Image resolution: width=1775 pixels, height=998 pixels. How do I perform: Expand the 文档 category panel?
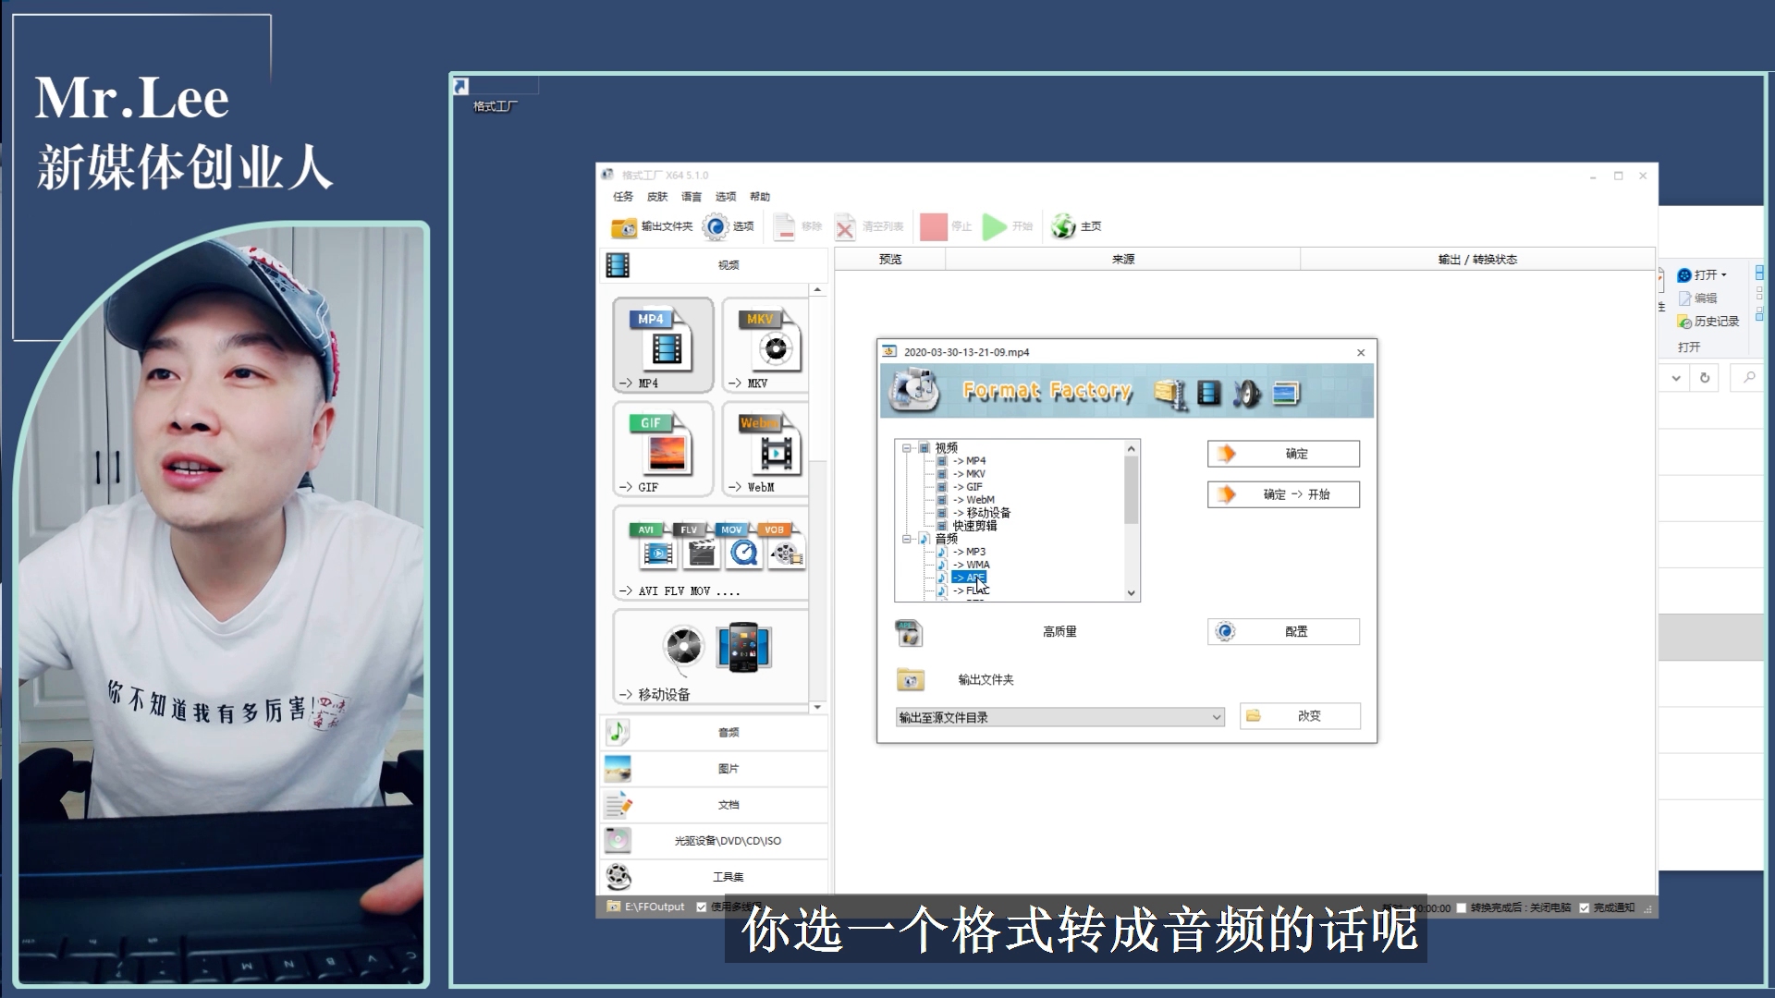[x=714, y=805]
